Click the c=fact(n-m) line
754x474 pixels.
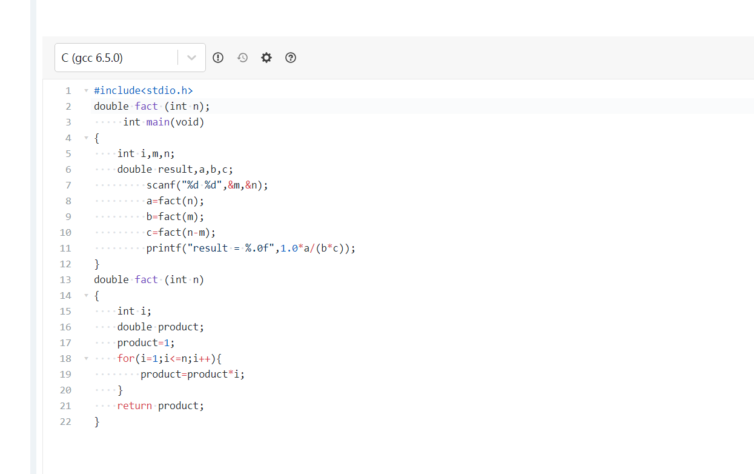click(x=180, y=233)
